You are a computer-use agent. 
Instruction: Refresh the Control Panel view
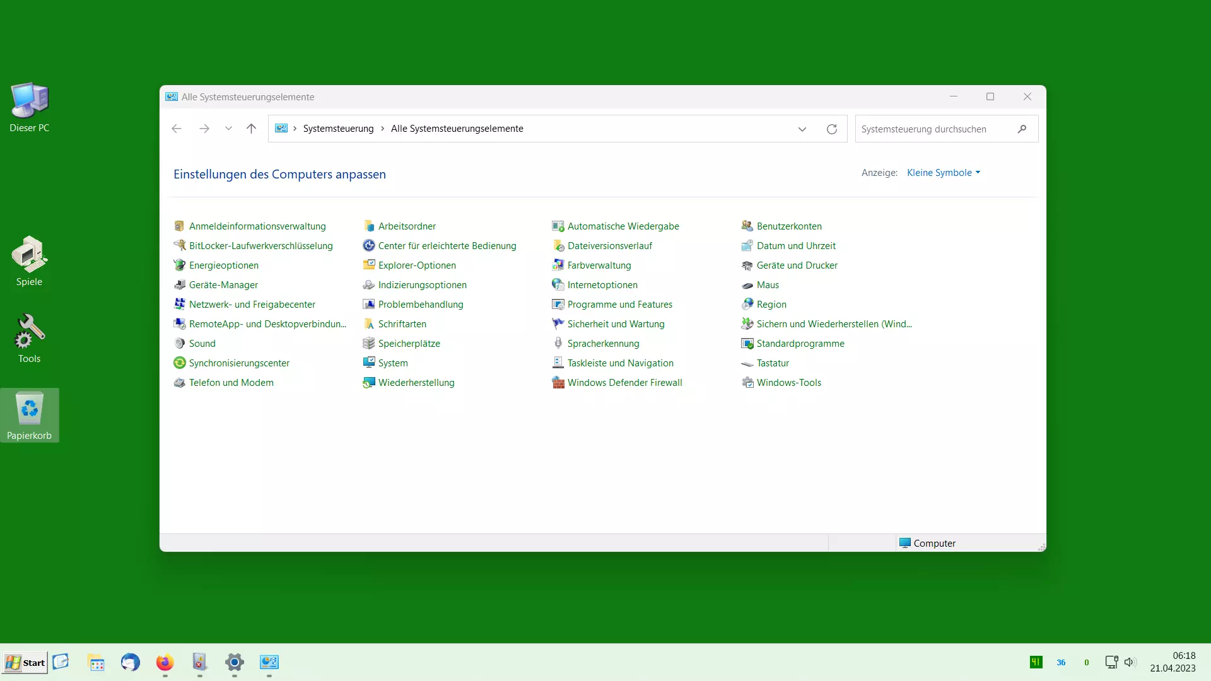click(x=831, y=129)
